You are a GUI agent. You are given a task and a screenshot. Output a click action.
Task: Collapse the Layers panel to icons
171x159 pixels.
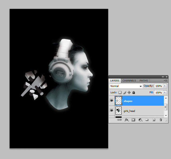pyautogui.click(x=163, y=77)
